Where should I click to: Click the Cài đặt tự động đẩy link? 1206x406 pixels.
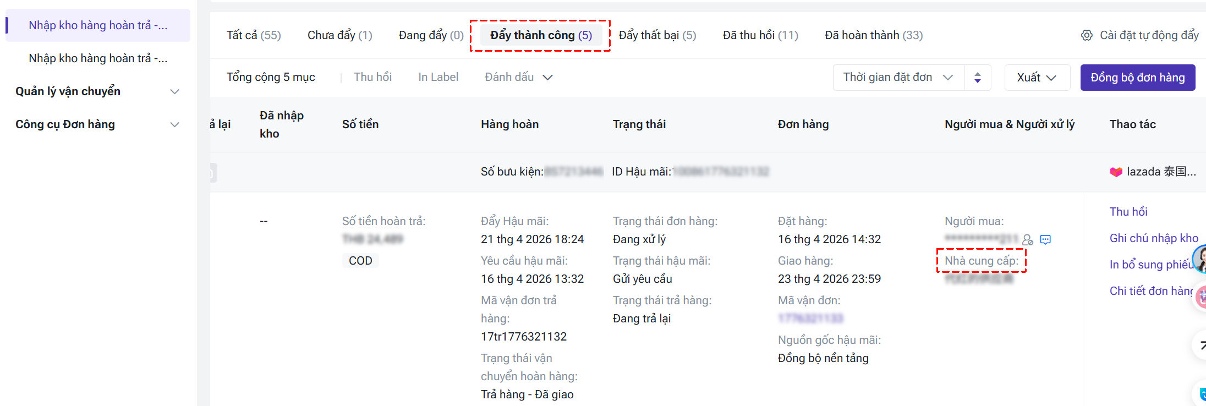[1149, 35]
